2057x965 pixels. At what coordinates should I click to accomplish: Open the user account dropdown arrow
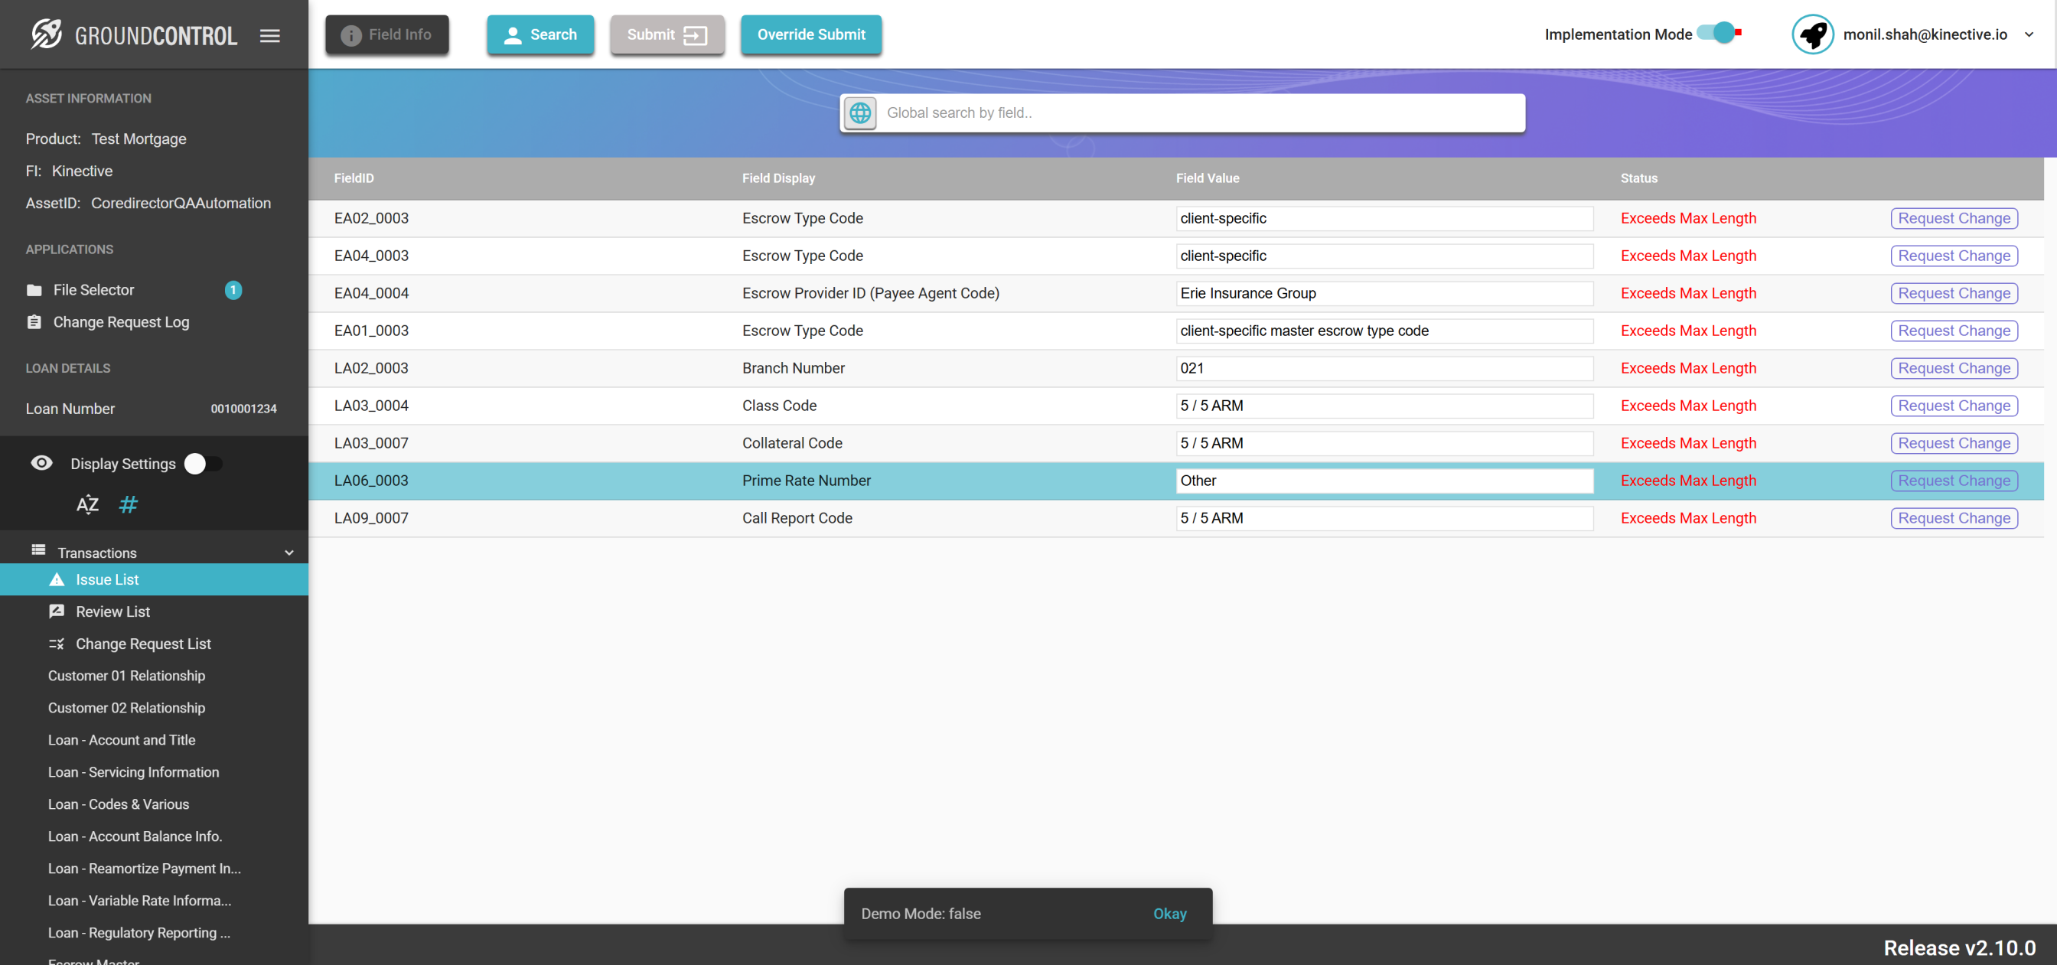point(2028,34)
